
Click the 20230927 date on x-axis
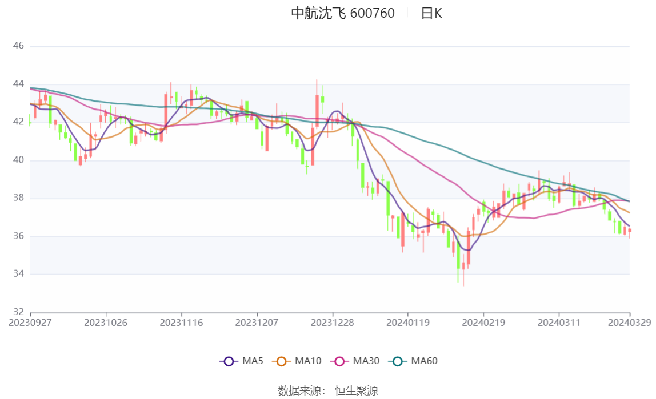pos(30,323)
